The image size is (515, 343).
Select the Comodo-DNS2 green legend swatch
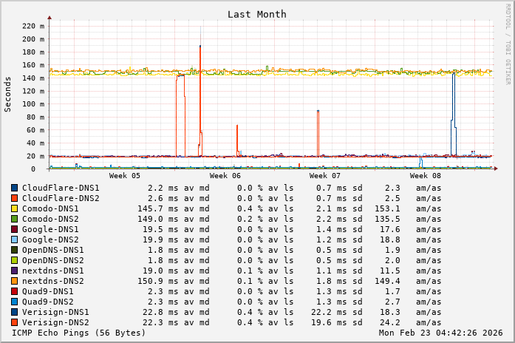click(14, 220)
